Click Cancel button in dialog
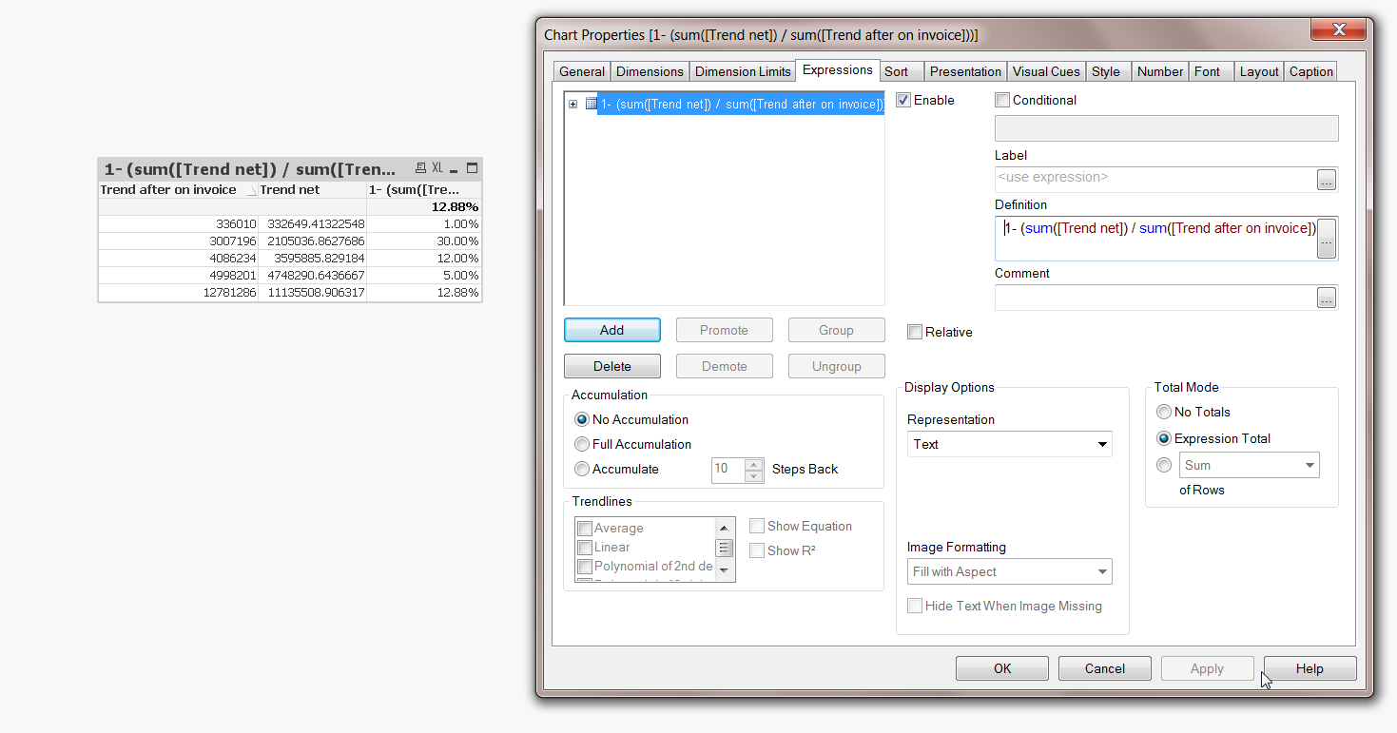 tap(1105, 668)
